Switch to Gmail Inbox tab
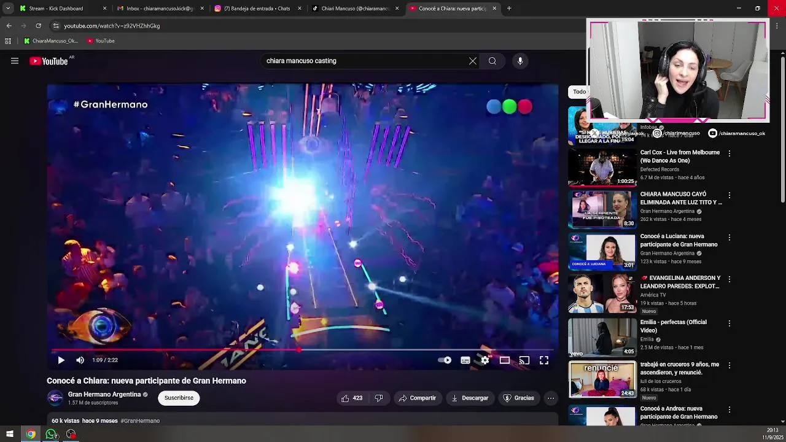This screenshot has width=786, height=442. [x=161, y=9]
